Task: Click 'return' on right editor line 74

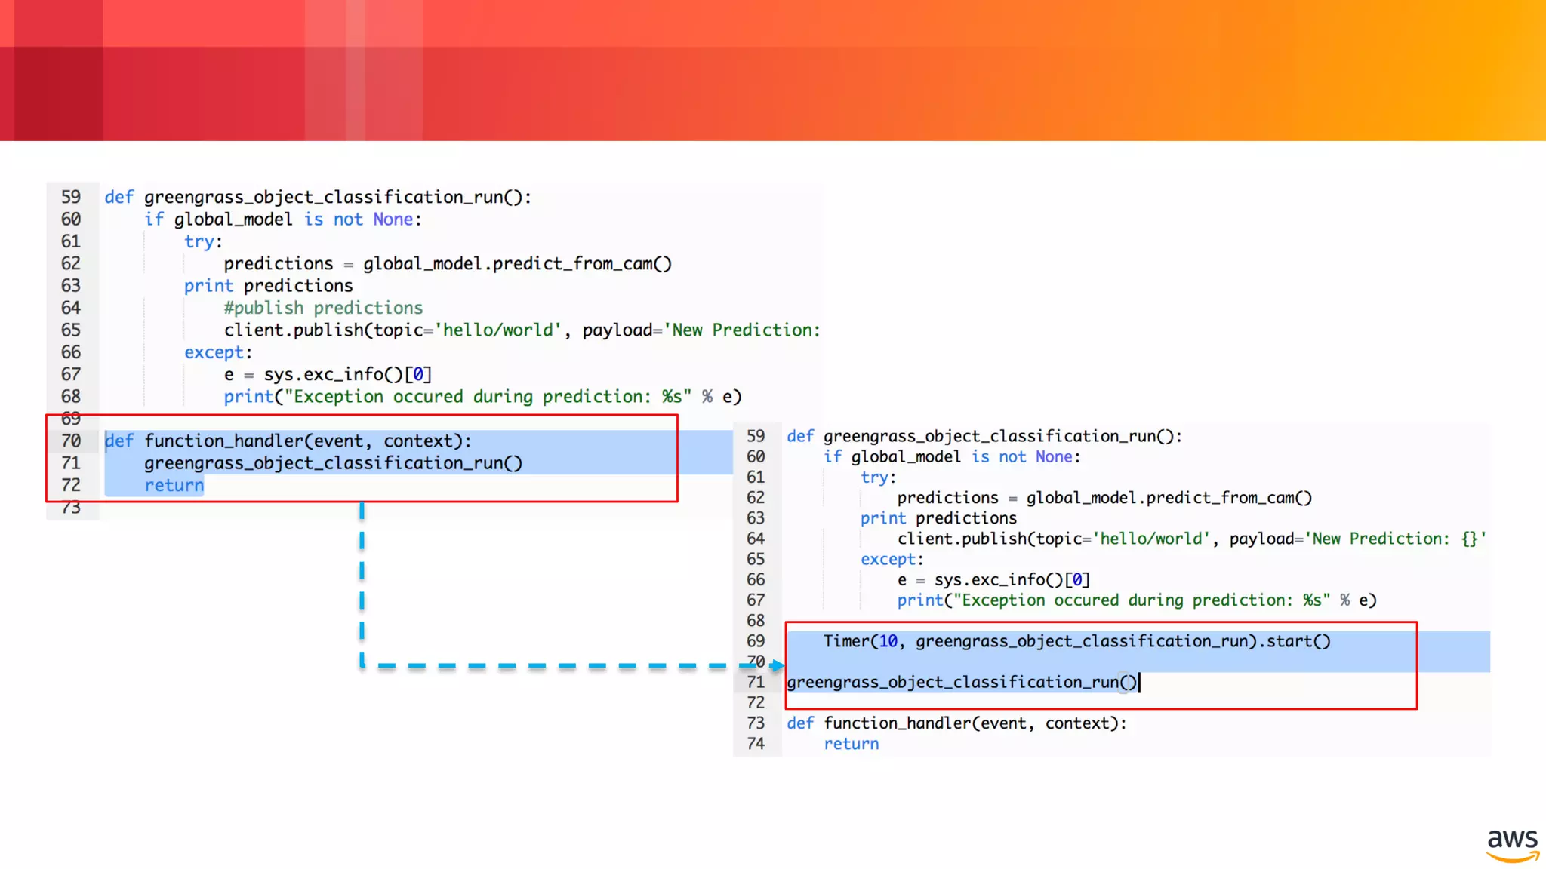Action: point(851,744)
